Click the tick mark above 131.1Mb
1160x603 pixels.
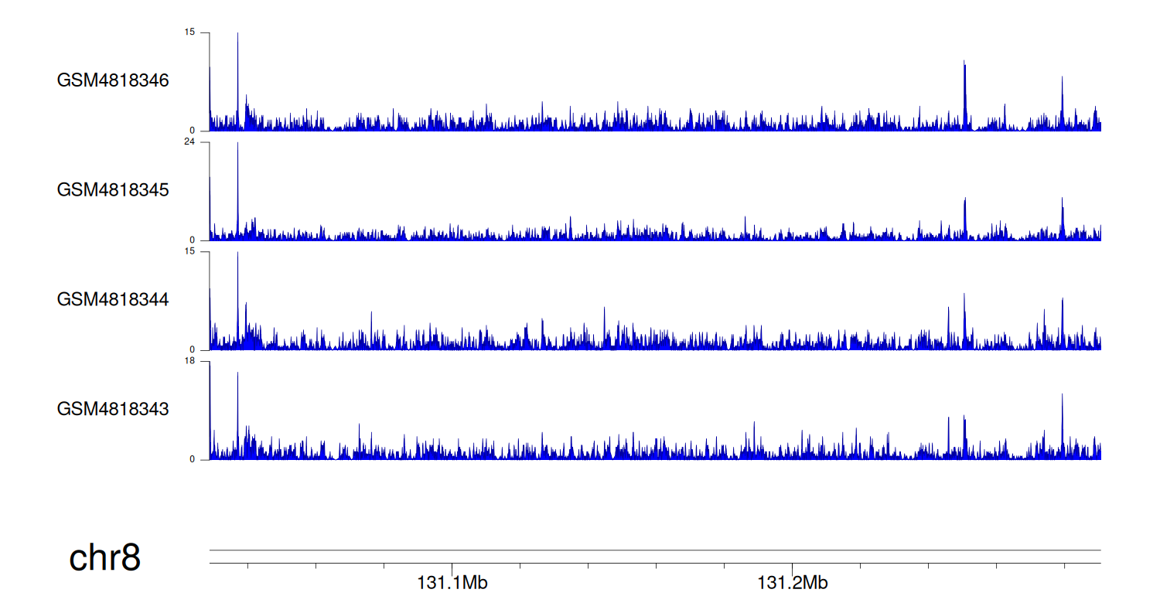(x=452, y=567)
